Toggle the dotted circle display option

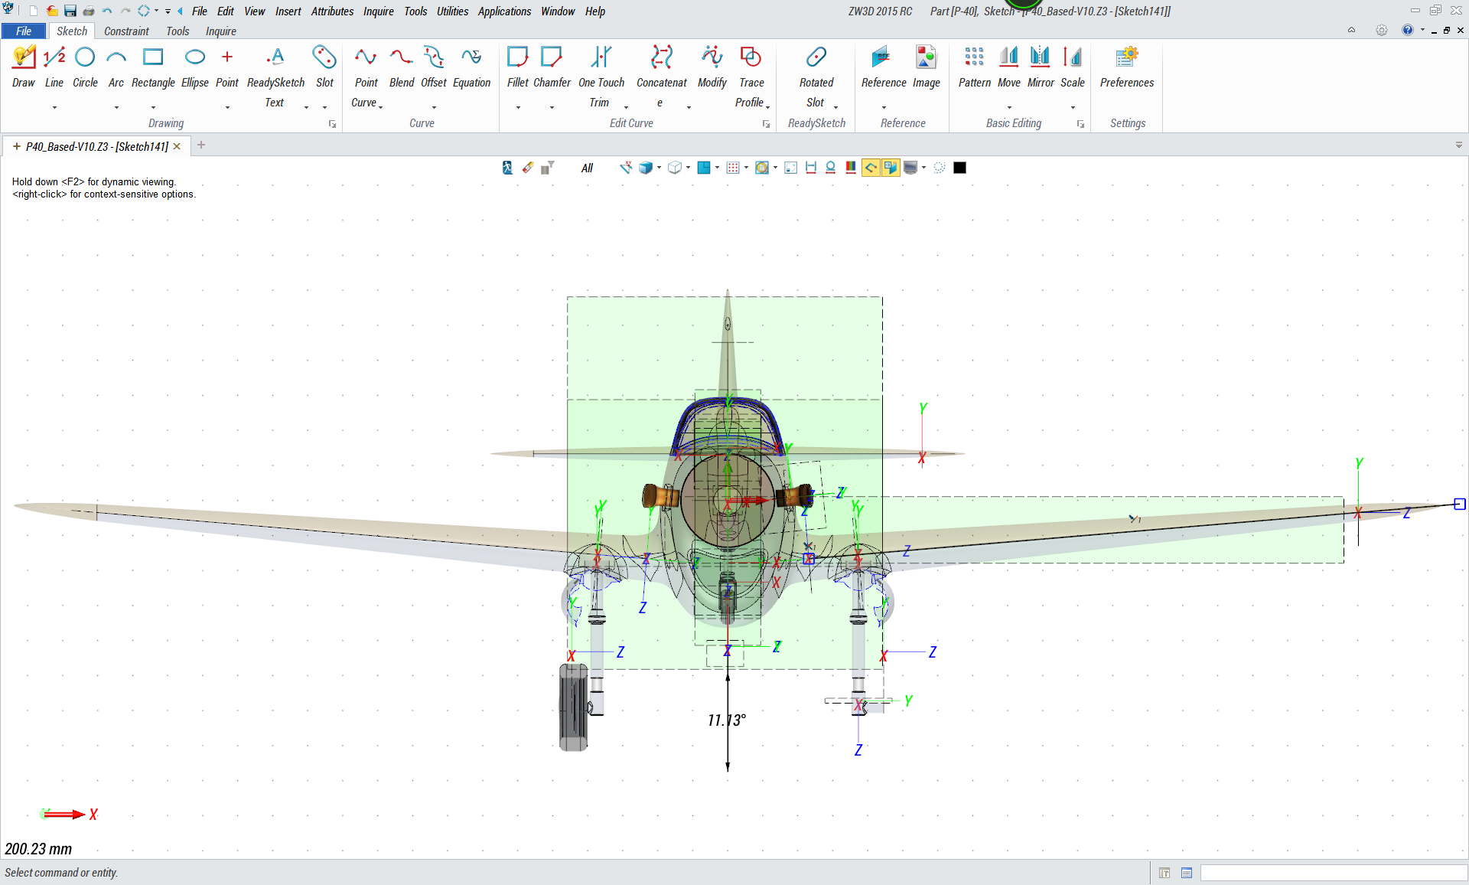point(940,168)
